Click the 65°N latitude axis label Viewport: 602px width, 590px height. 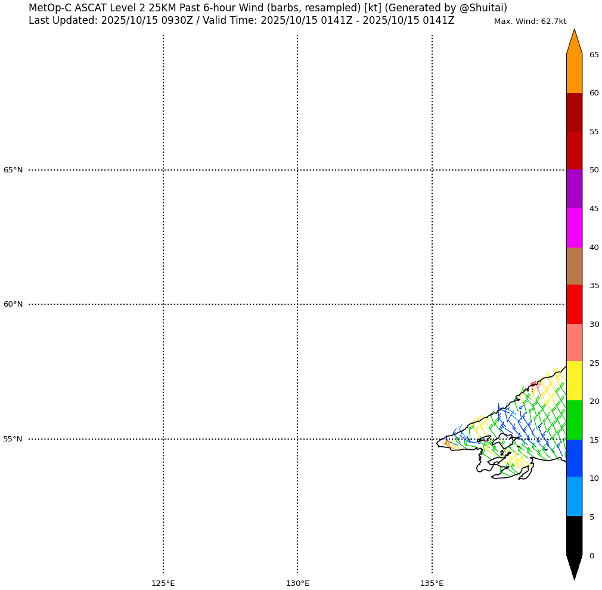13,170
